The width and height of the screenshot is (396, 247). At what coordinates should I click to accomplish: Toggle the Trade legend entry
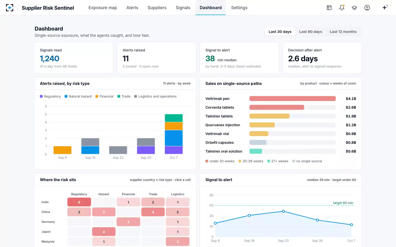[x=124, y=96]
